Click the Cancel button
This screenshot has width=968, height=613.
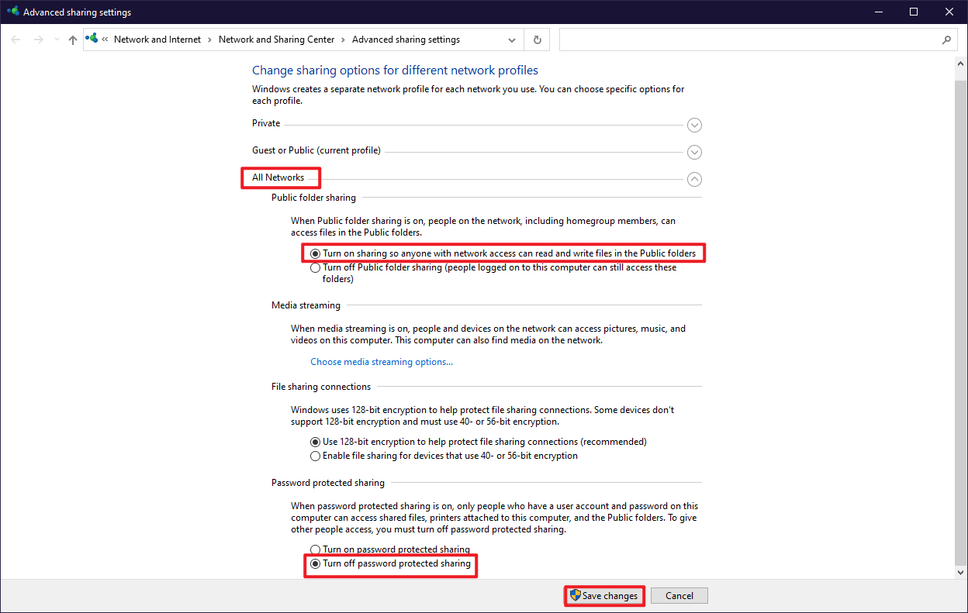(679, 596)
